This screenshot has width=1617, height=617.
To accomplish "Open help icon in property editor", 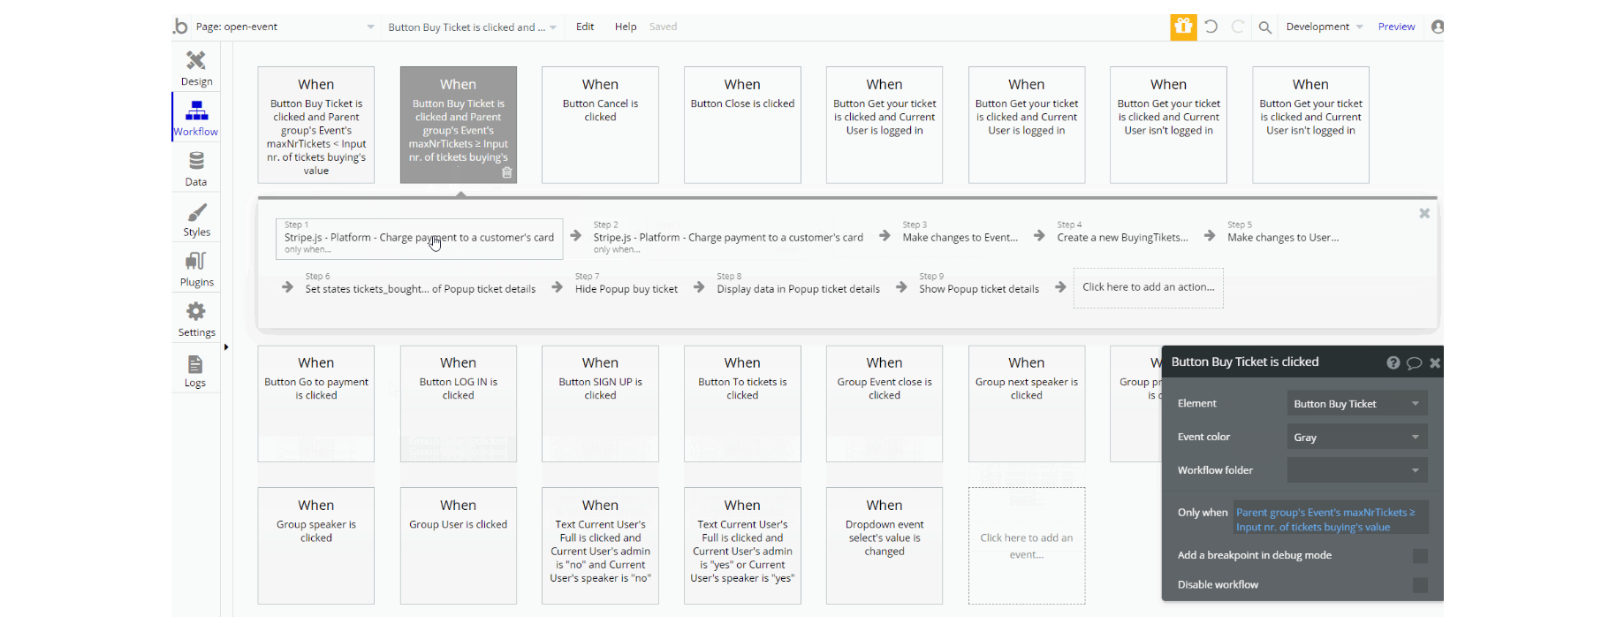I will point(1393,362).
